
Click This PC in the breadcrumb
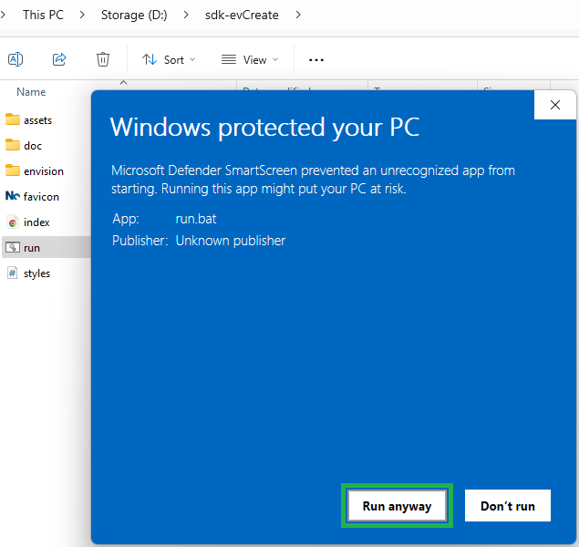point(43,15)
